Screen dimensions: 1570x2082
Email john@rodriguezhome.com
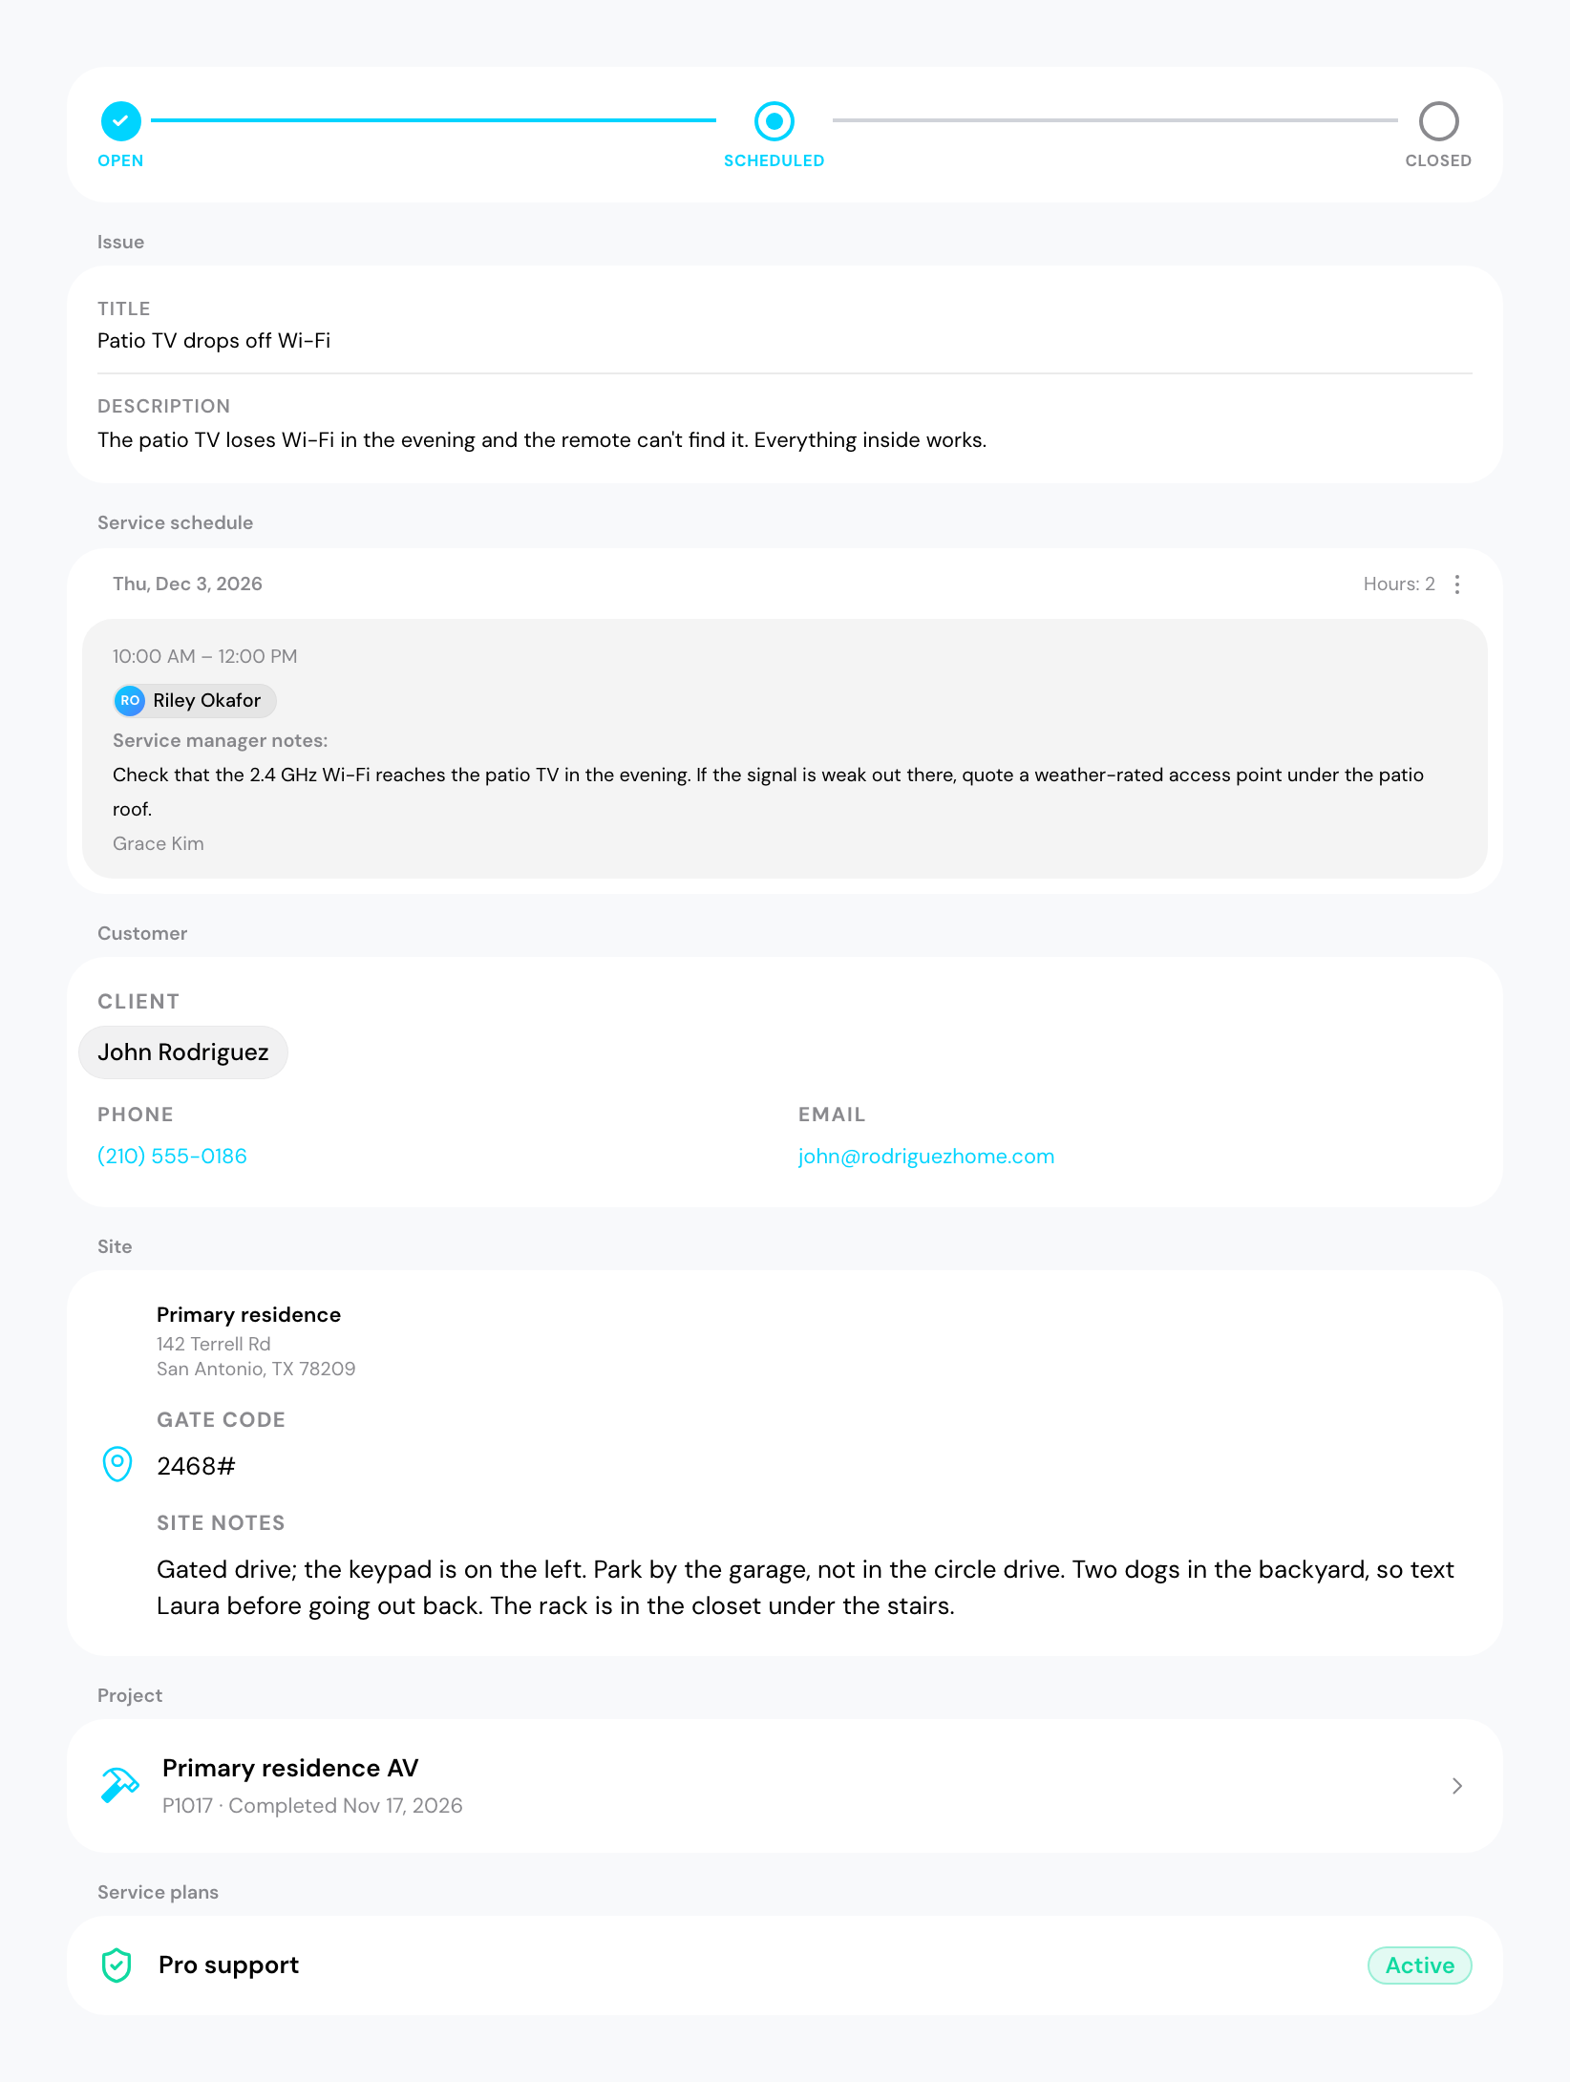coord(926,1157)
